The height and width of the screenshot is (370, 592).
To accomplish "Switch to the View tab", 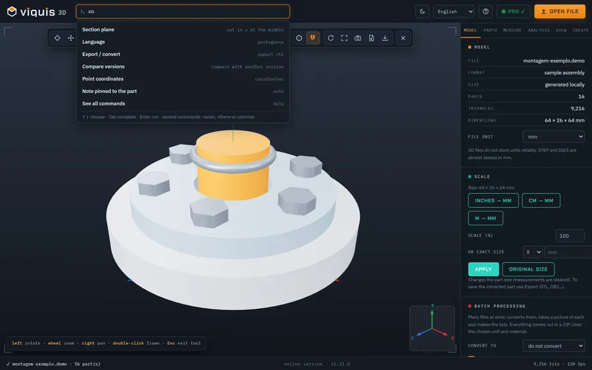I will coord(561,30).
